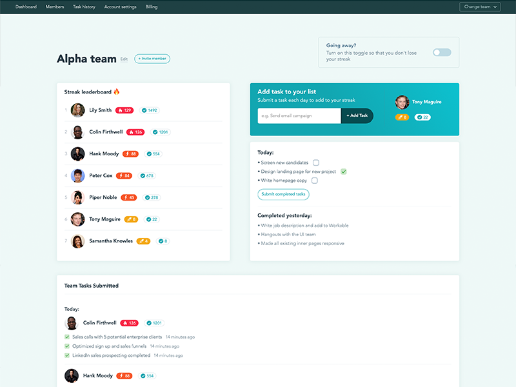Click the 1201 badge in Team Tasks Submitted
This screenshot has width=516, height=387.
154,323
